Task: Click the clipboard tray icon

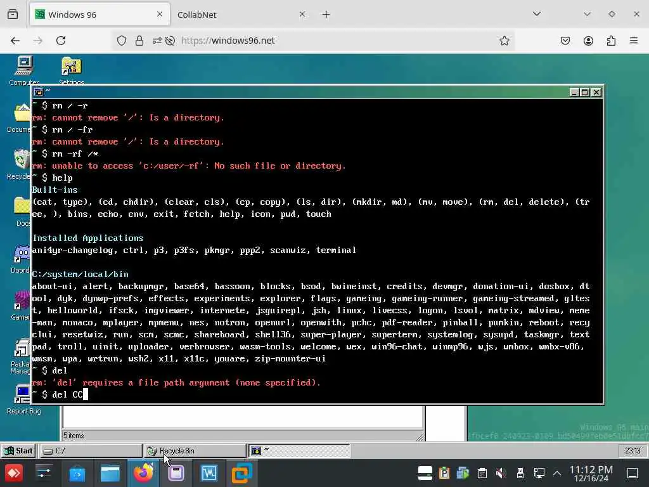Action: pyautogui.click(x=482, y=473)
